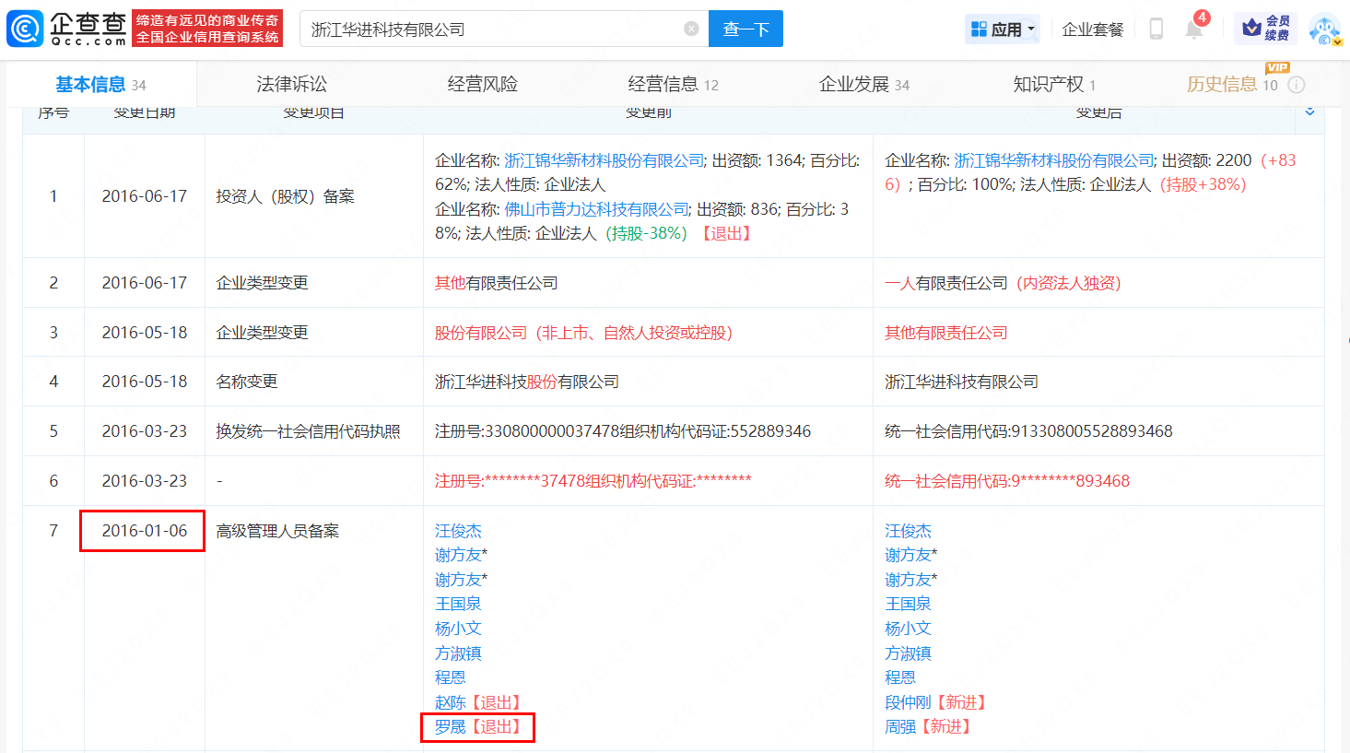Screen dimensions: 1350x753
Task: Open the mobile phone app icon
Action: click(x=1156, y=29)
